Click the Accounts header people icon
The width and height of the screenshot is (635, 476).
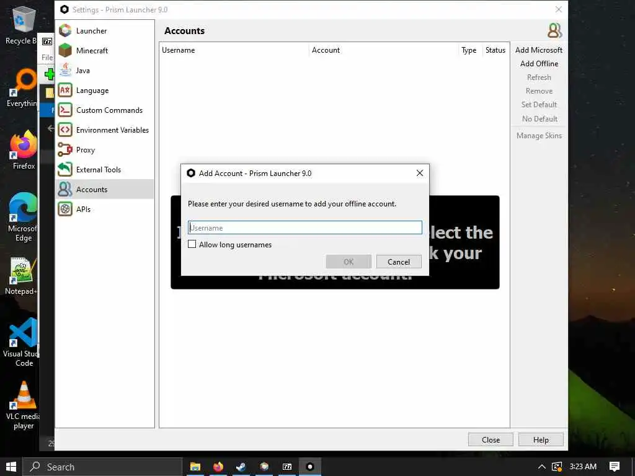pyautogui.click(x=555, y=31)
